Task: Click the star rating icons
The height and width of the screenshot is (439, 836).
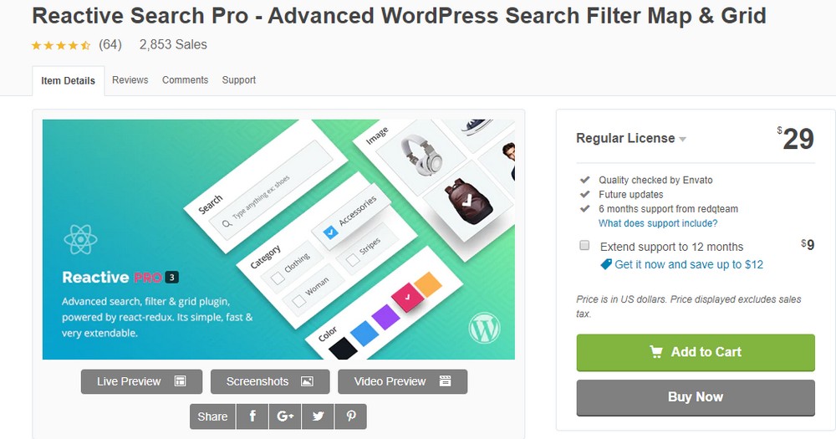Action: point(61,45)
